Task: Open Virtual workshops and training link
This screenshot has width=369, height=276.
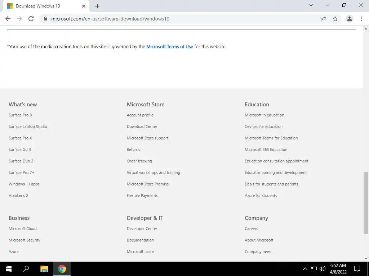Action: [154, 172]
